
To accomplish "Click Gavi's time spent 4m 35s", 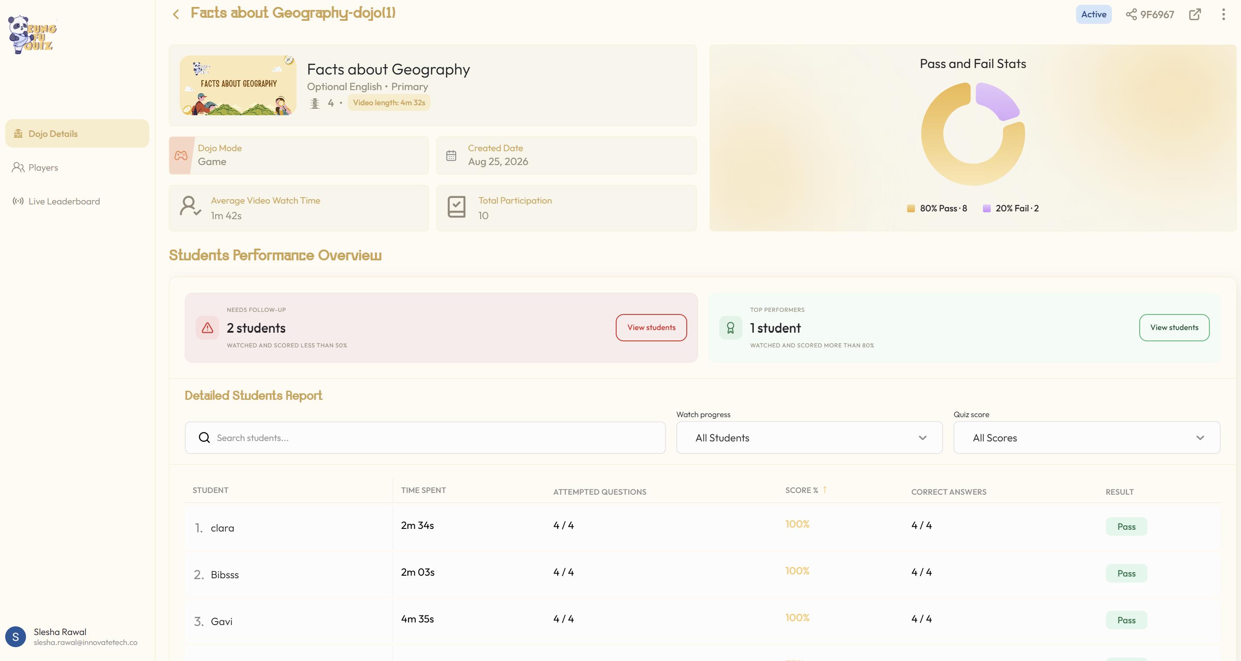I will coord(417,619).
